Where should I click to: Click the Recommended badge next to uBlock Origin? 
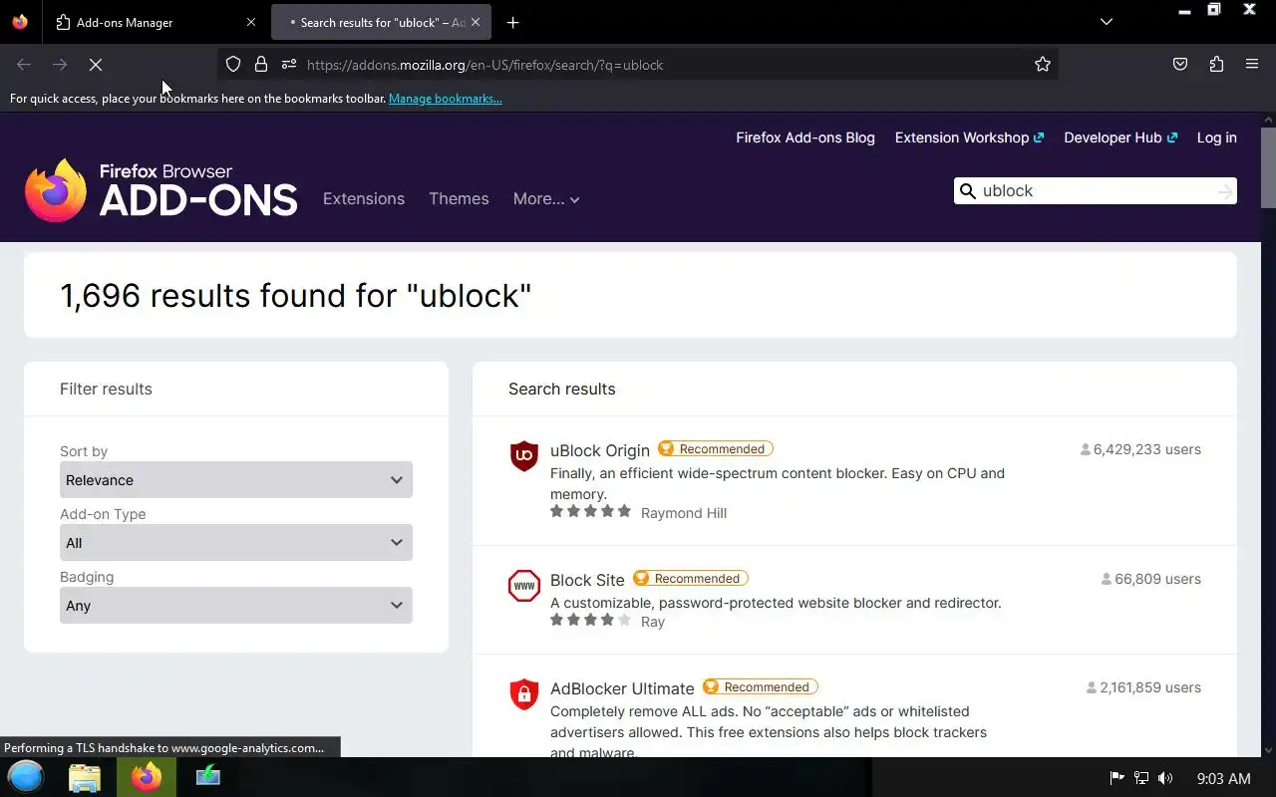coord(715,449)
